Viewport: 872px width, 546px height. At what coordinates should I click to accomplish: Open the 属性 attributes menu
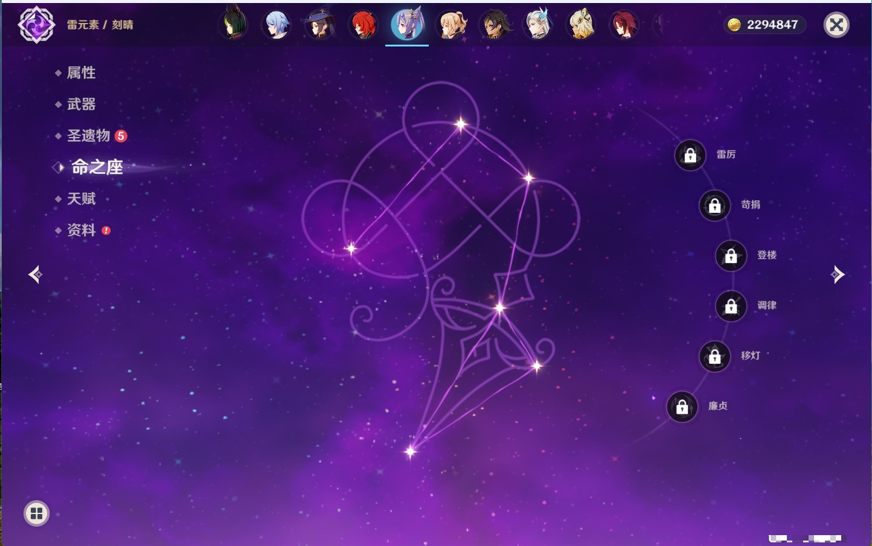point(81,73)
